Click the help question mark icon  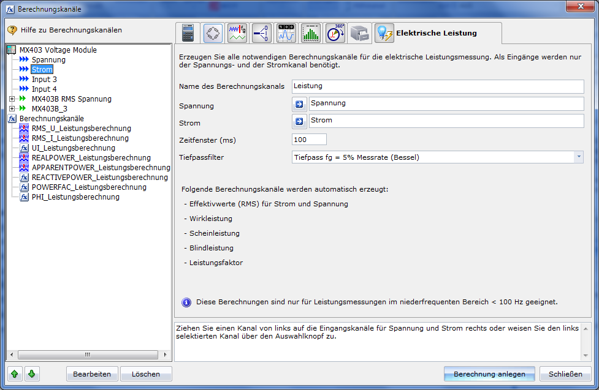click(12, 30)
